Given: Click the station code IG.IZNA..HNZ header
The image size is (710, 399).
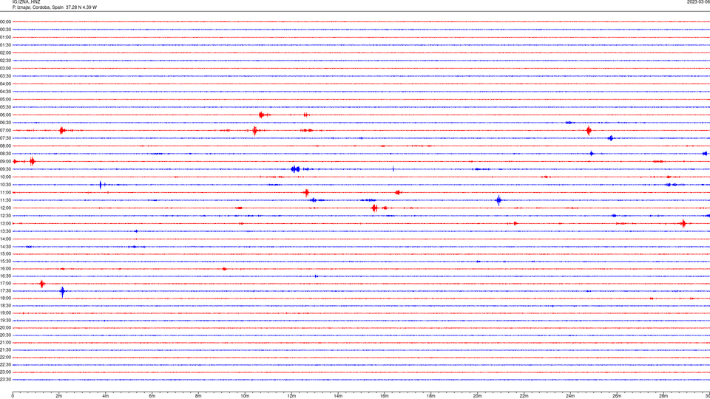Looking at the screenshot, I should [27, 2].
